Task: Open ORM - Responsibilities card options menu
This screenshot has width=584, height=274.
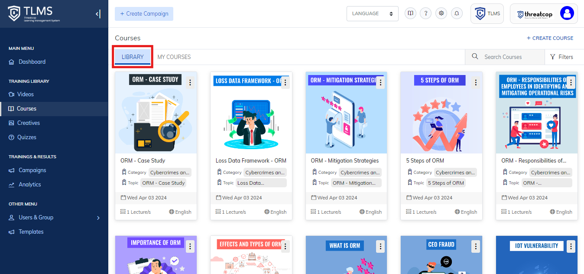Action: click(x=571, y=82)
